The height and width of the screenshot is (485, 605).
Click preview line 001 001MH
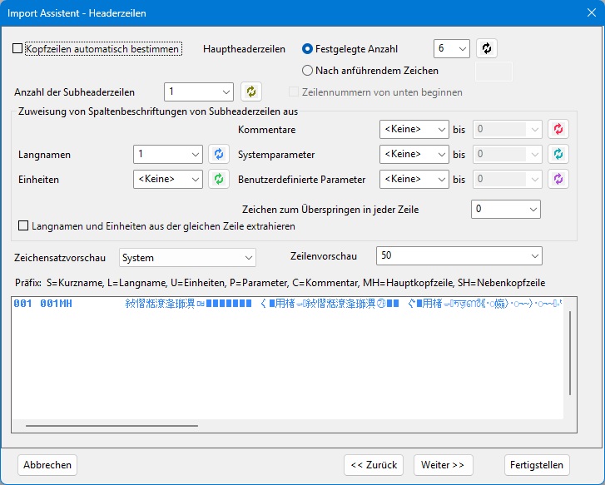click(x=286, y=304)
